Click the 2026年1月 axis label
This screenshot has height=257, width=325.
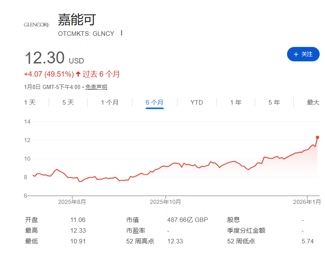click(x=307, y=202)
